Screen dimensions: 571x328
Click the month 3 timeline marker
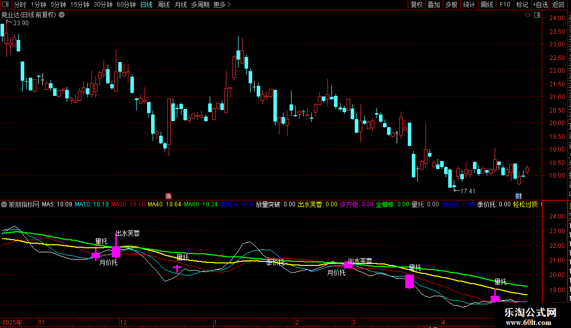tap(354, 322)
